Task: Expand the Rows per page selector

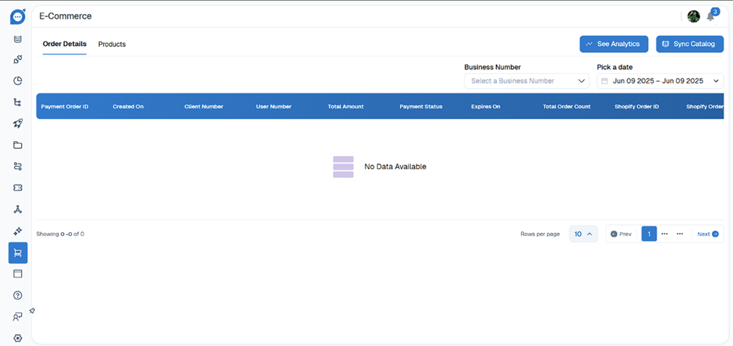Action: pyautogui.click(x=583, y=234)
